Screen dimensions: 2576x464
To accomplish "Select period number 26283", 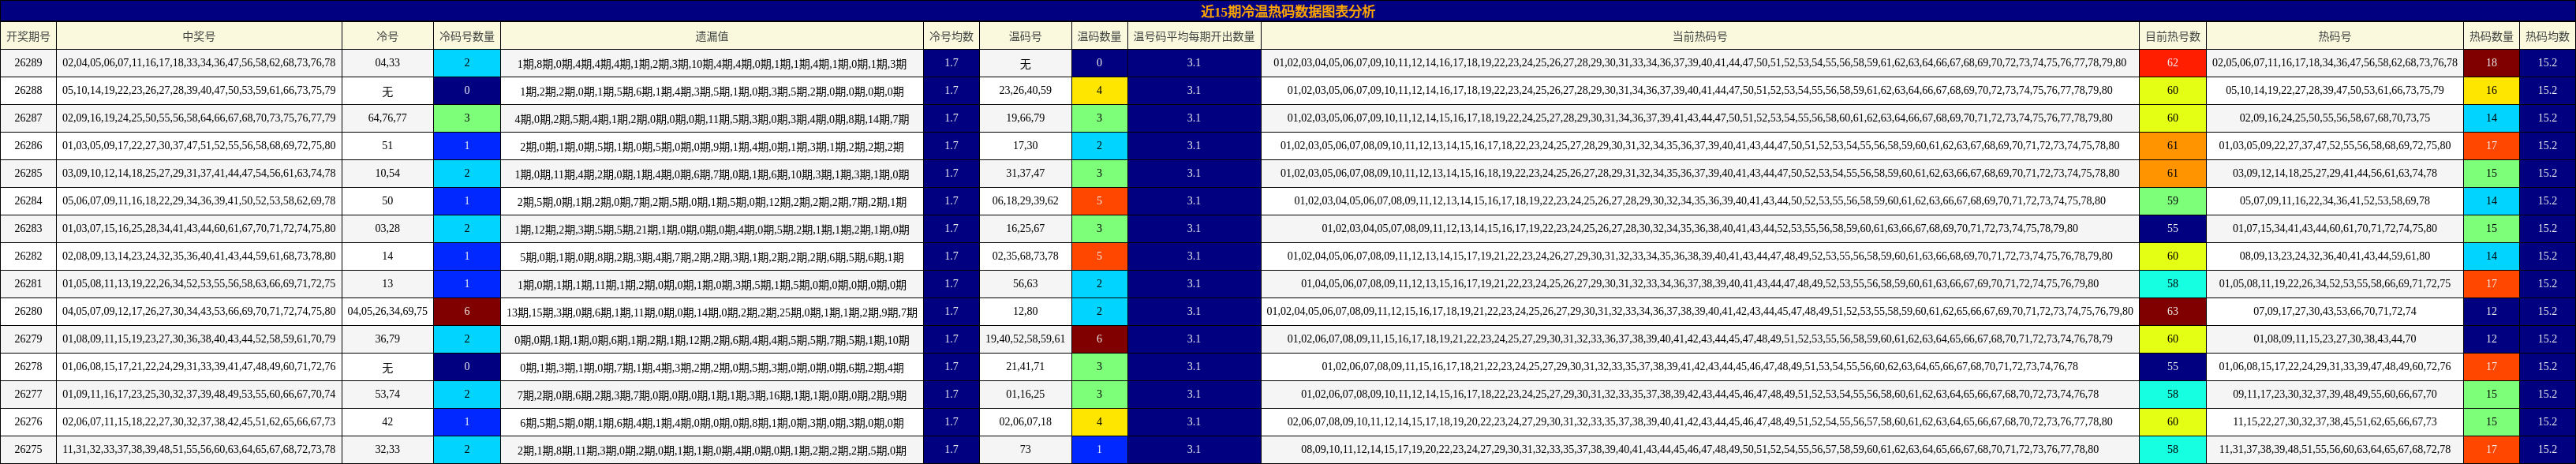I will [x=28, y=229].
